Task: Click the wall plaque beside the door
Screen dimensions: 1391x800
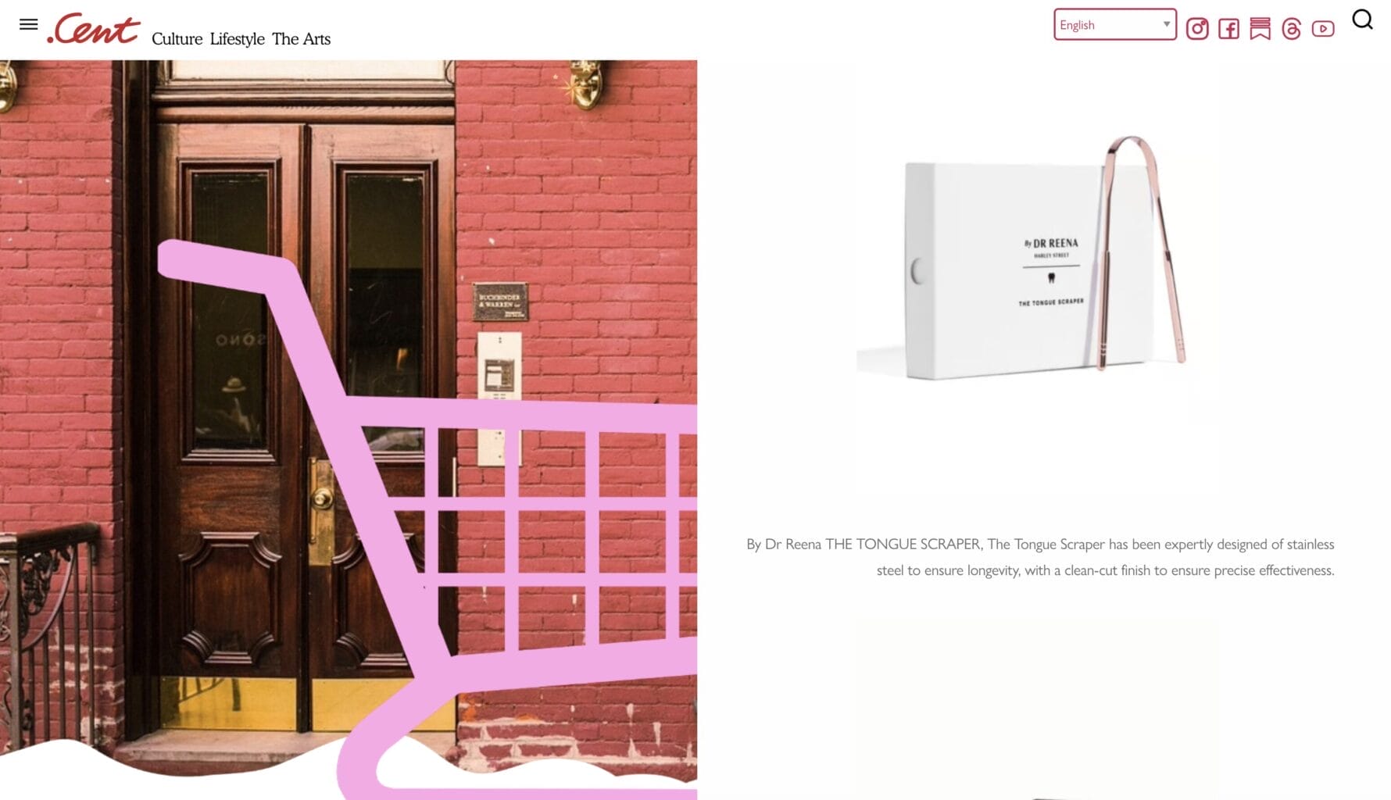Action: click(x=500, y=302)
